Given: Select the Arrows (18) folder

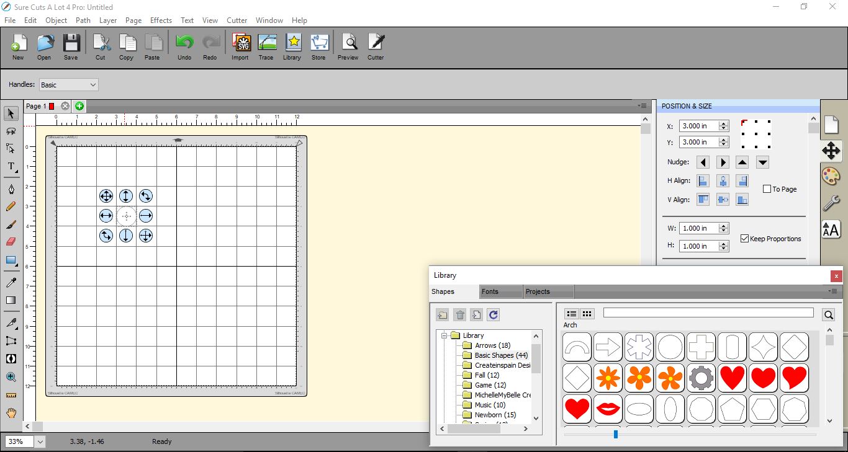Looking at the screenshot, I should coord(492,345).
